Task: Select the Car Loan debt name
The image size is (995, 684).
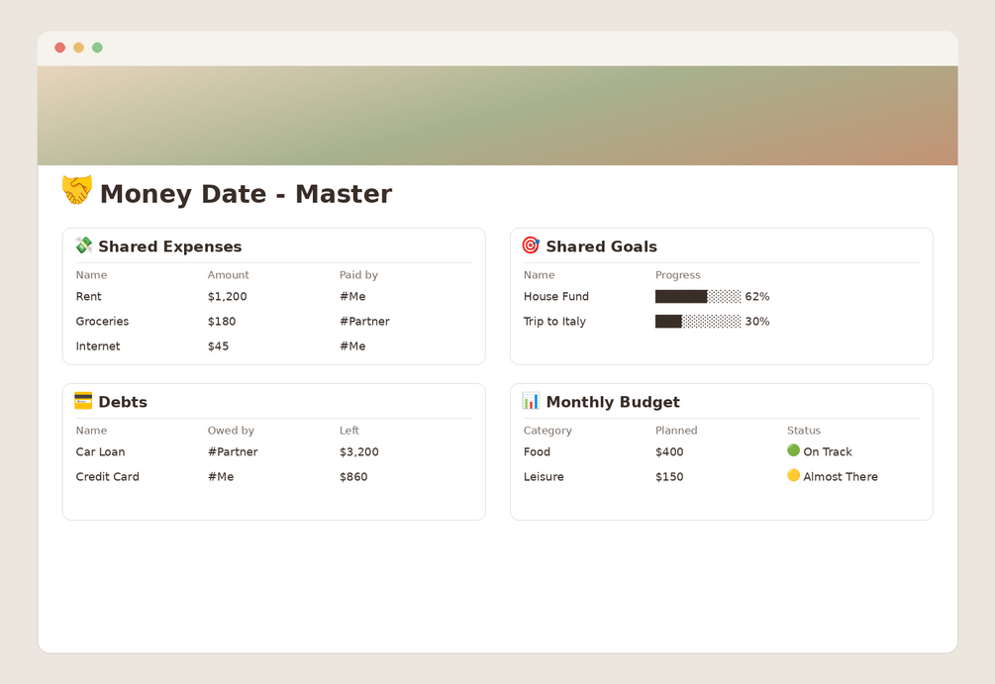Action: (x=100, y=451)
